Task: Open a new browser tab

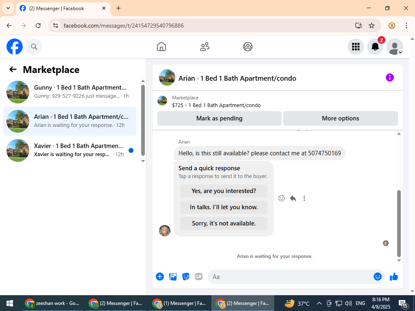Action: [x=118, y=8]
